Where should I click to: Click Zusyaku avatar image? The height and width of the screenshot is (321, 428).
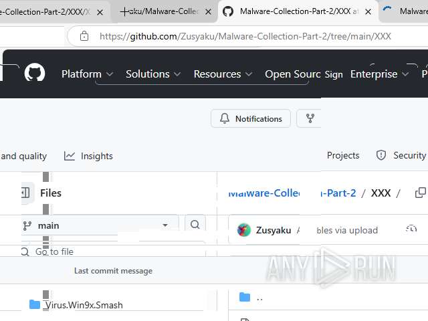[243, 230]
